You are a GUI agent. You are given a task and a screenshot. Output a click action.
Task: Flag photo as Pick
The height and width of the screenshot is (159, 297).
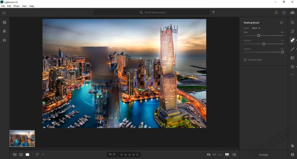(110, 154)
